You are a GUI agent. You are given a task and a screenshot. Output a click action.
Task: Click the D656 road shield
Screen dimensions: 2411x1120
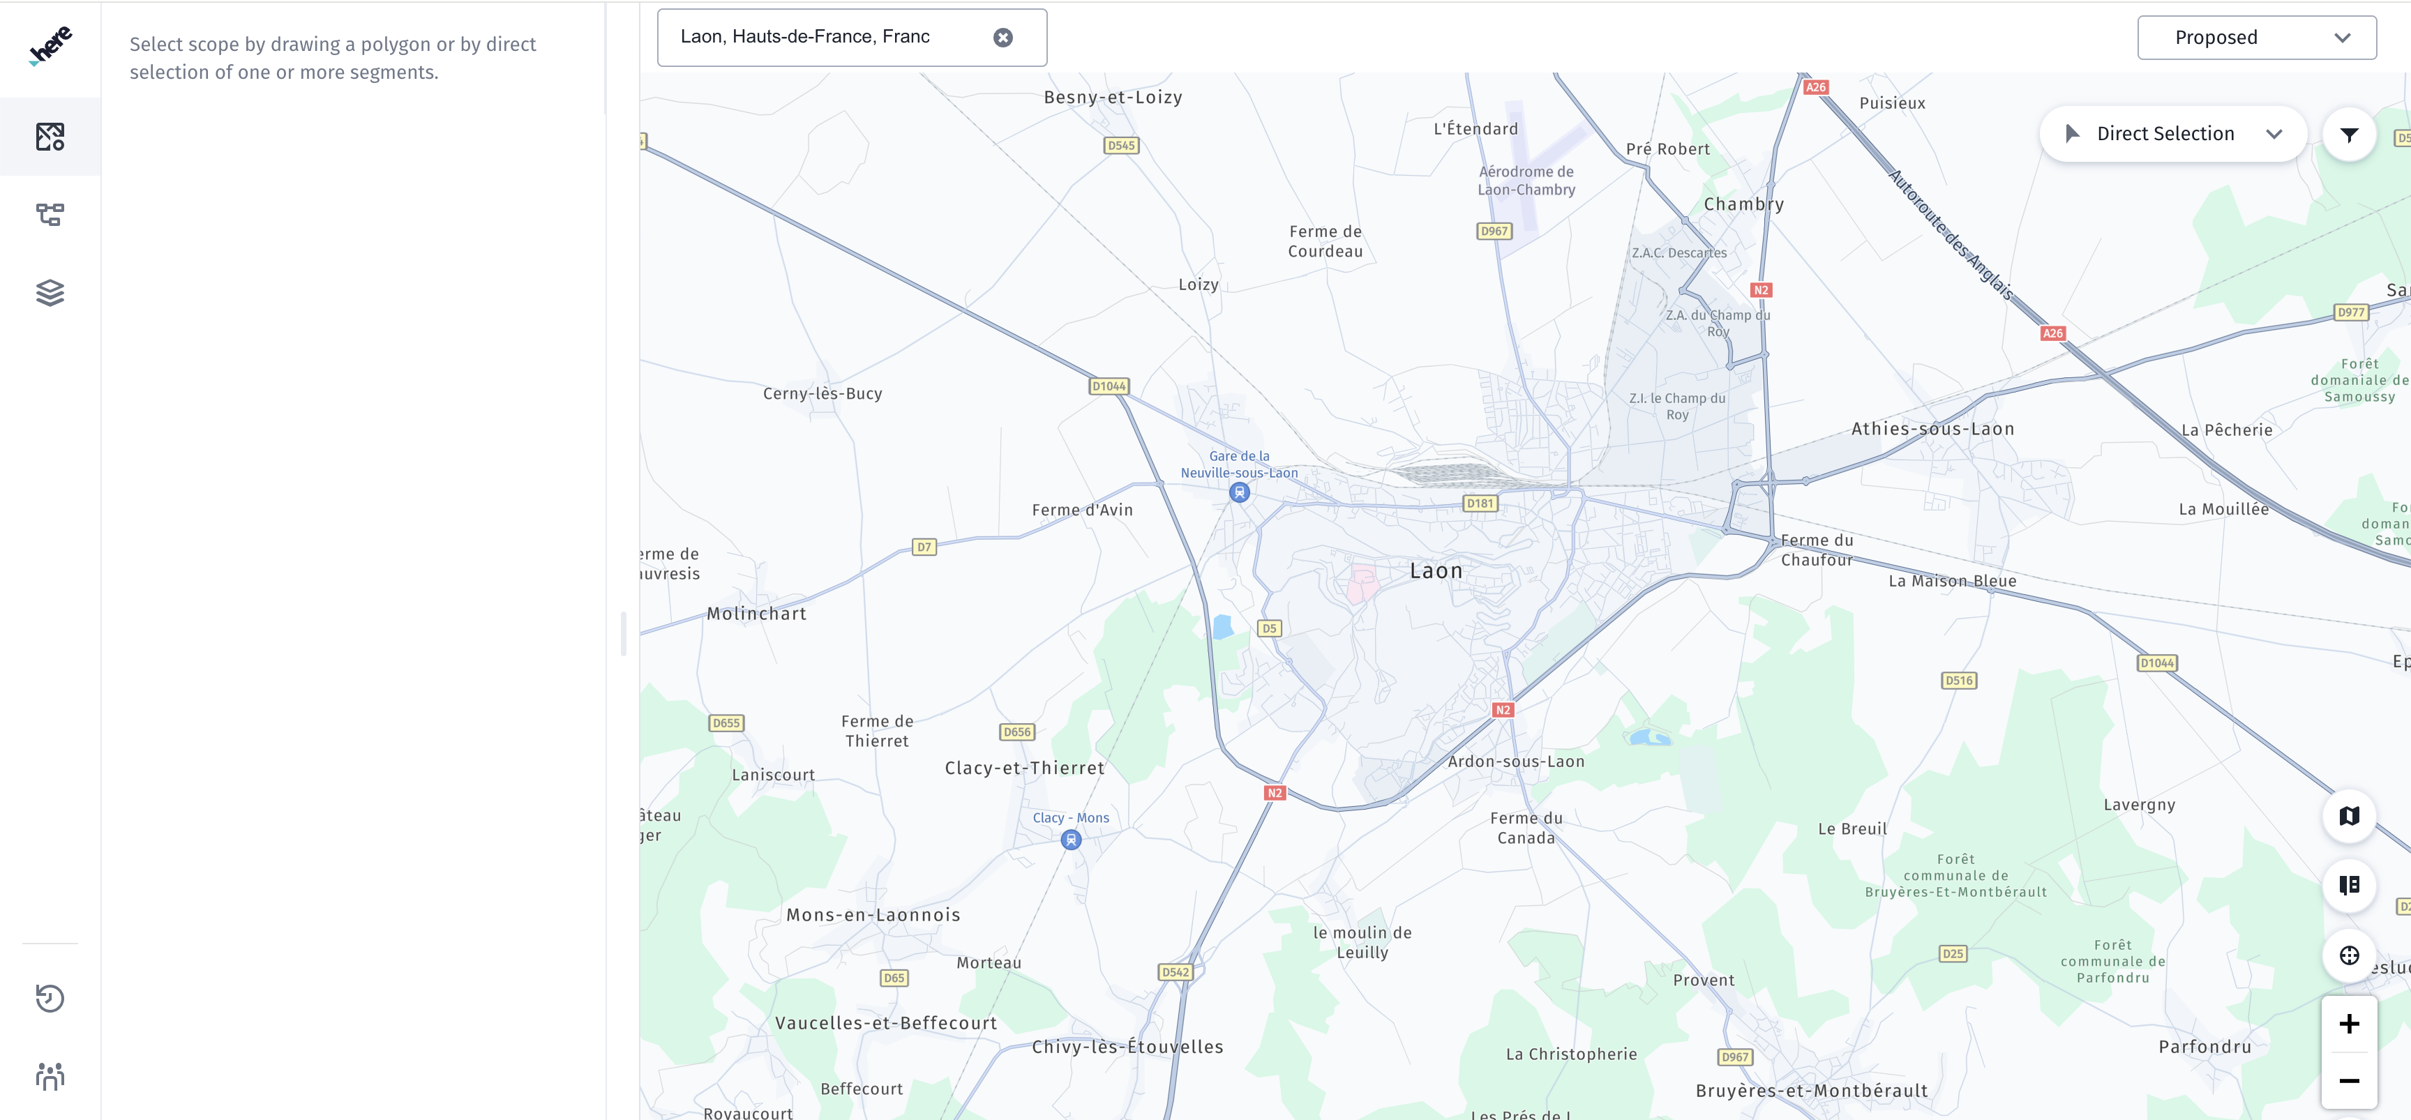(x=1017, y=733)
